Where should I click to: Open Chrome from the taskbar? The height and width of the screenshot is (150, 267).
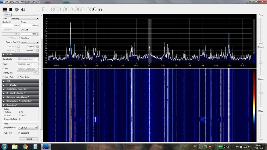pyautogui.click(x=25, y=147)
